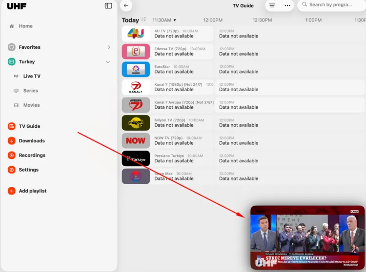Select the NOW TV channel logo
Image resolution: width=366 pixels, height=272 pixels.
(x=136, y=141)
